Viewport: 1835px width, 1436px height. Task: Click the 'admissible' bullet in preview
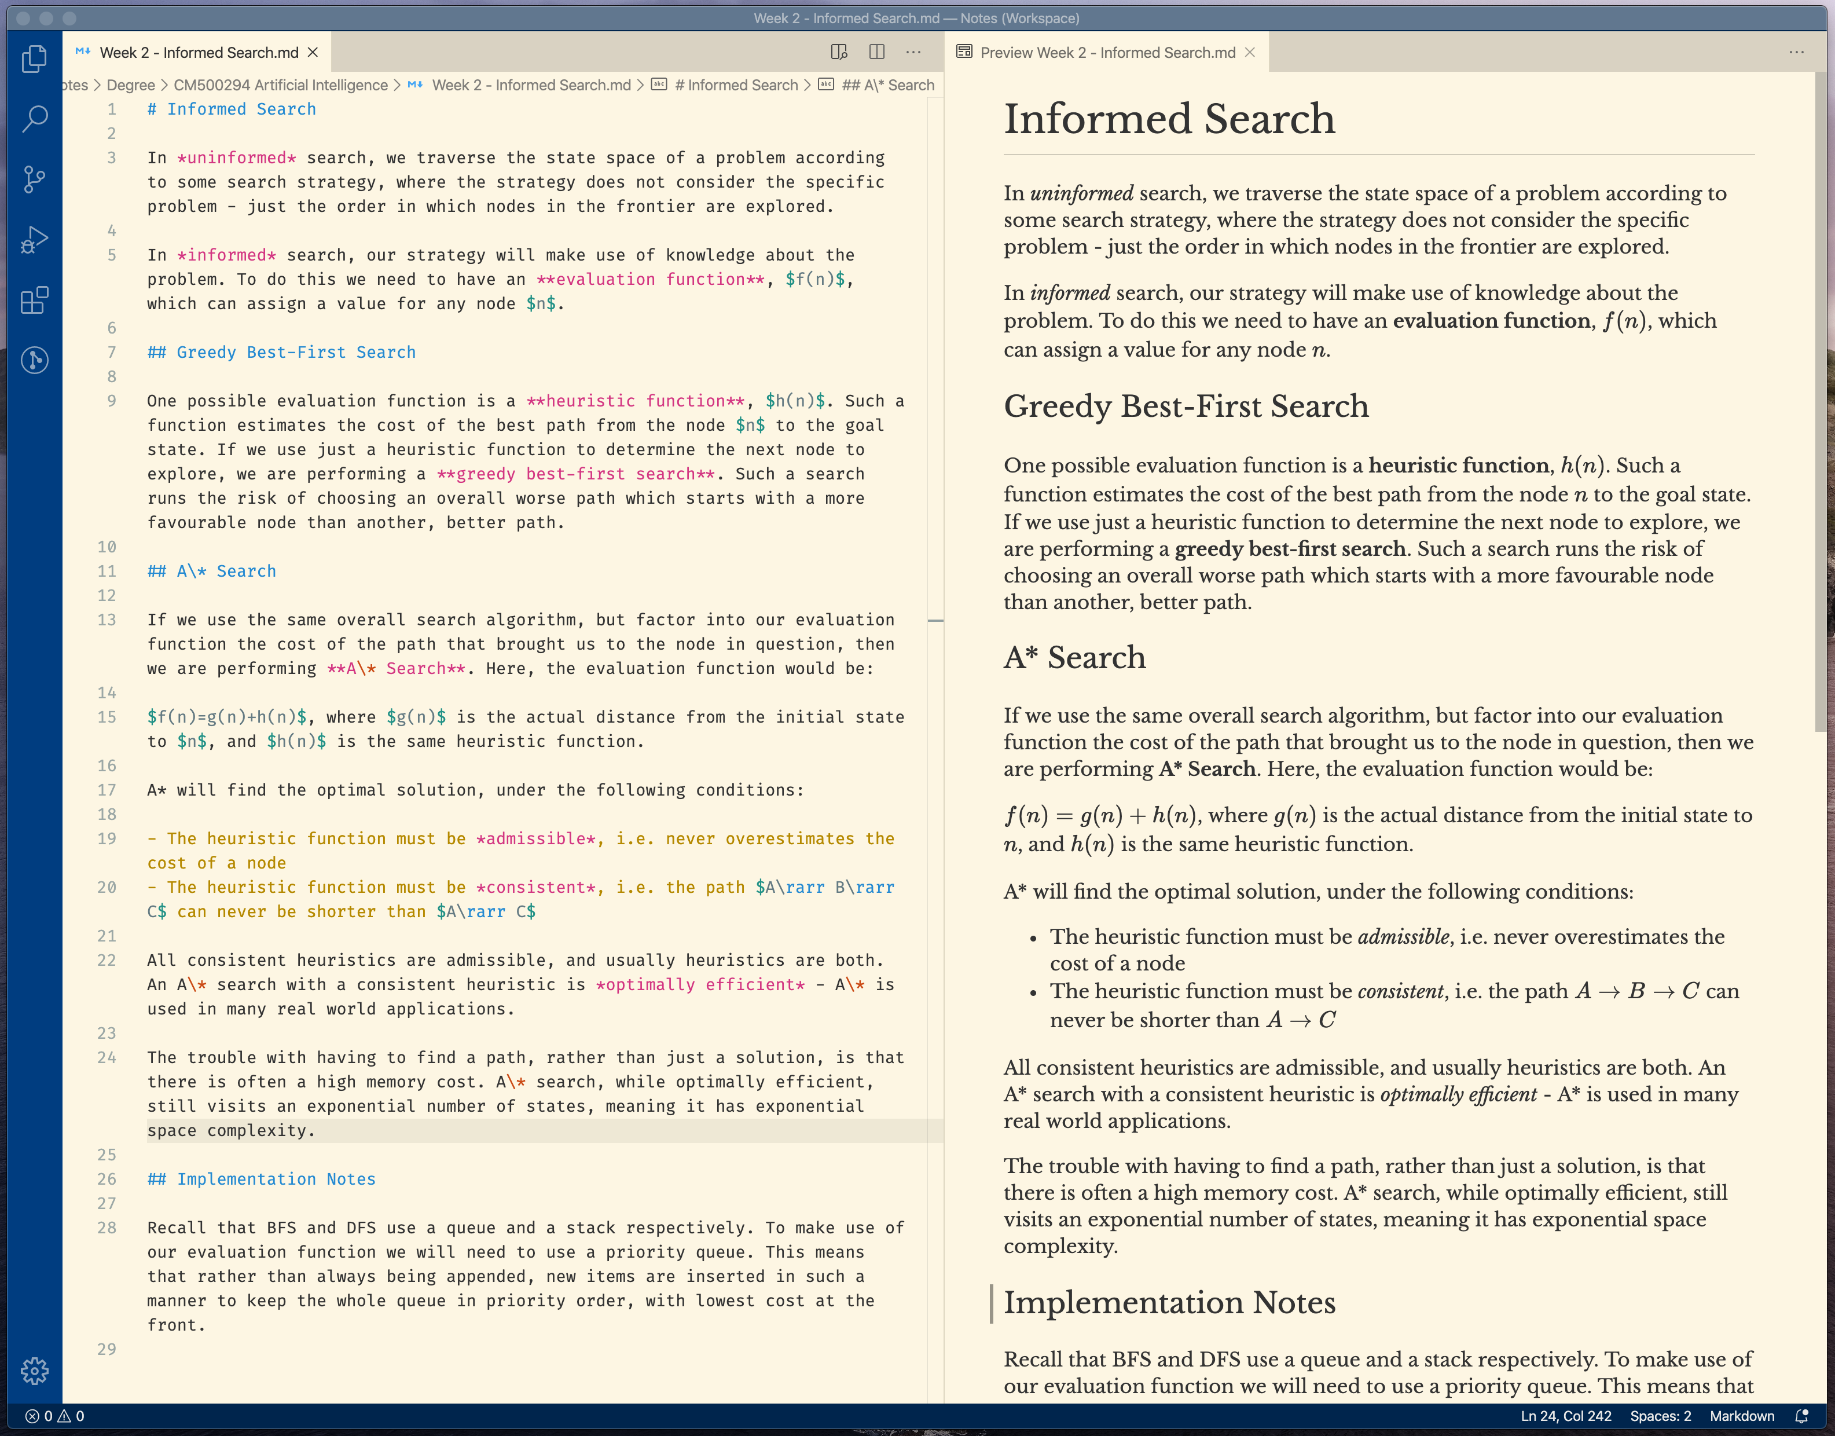click(1387, 950)
